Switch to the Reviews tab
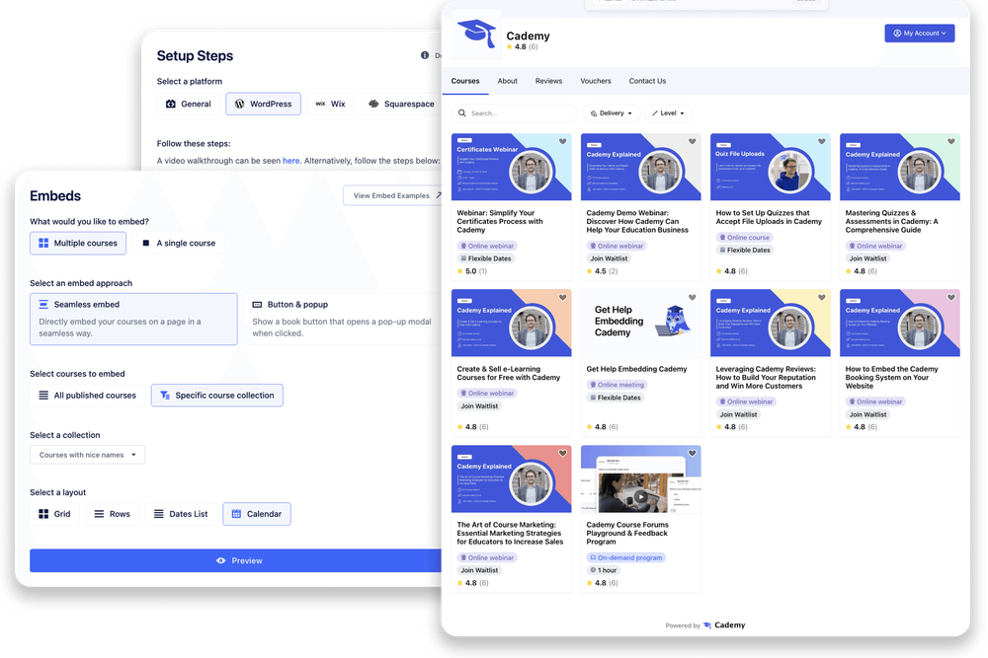This screenshot has width=988, height=658. pyautogui.click(x=548, y=81)
